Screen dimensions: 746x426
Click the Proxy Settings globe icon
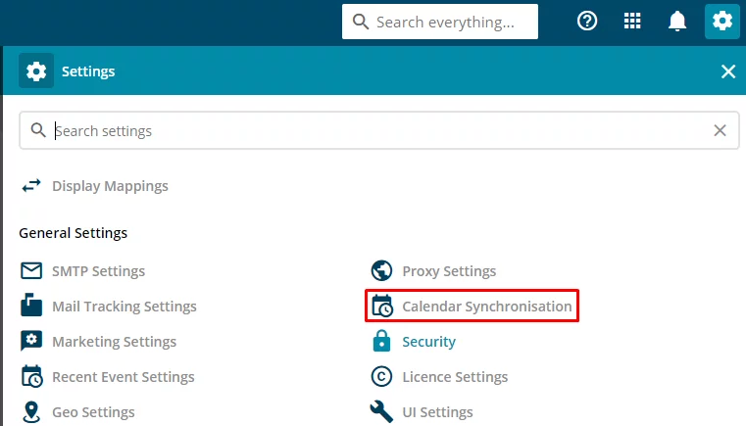tap(381, 271)
